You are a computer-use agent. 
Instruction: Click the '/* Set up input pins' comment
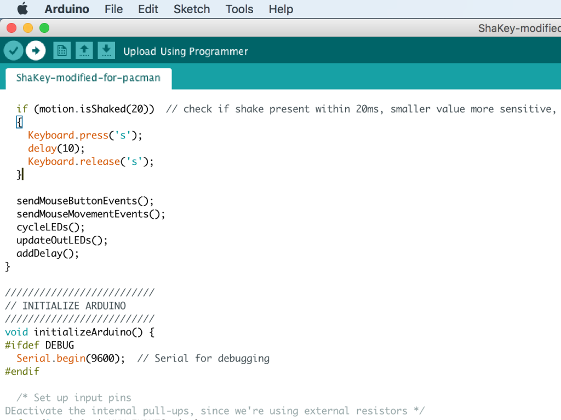(74, 398)
